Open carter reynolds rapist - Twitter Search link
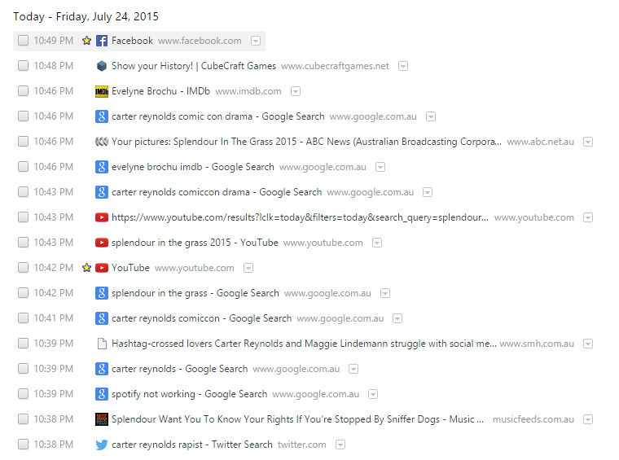The image size is (619, 460). pos(192,445)
